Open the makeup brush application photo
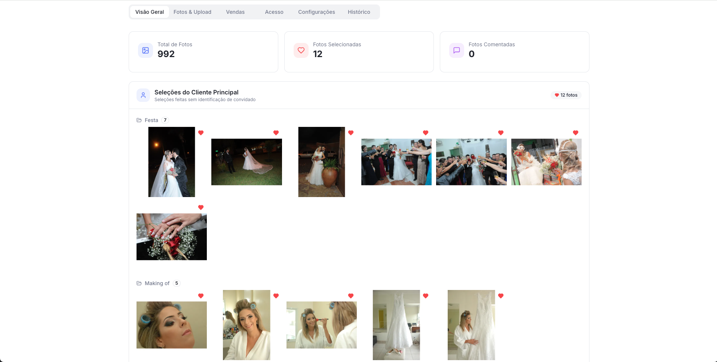Image resolution: width=717 pixels, height=362 pixels. coord(322,325)
